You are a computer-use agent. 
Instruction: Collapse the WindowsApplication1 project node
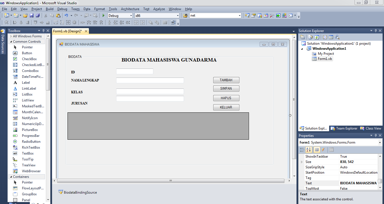(x=302, y=49)
